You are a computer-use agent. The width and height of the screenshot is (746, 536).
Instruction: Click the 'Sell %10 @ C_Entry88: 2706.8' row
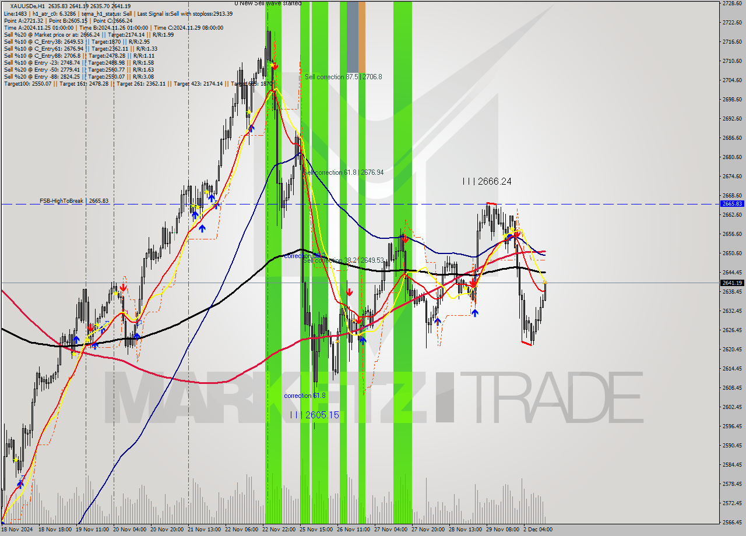79,55
